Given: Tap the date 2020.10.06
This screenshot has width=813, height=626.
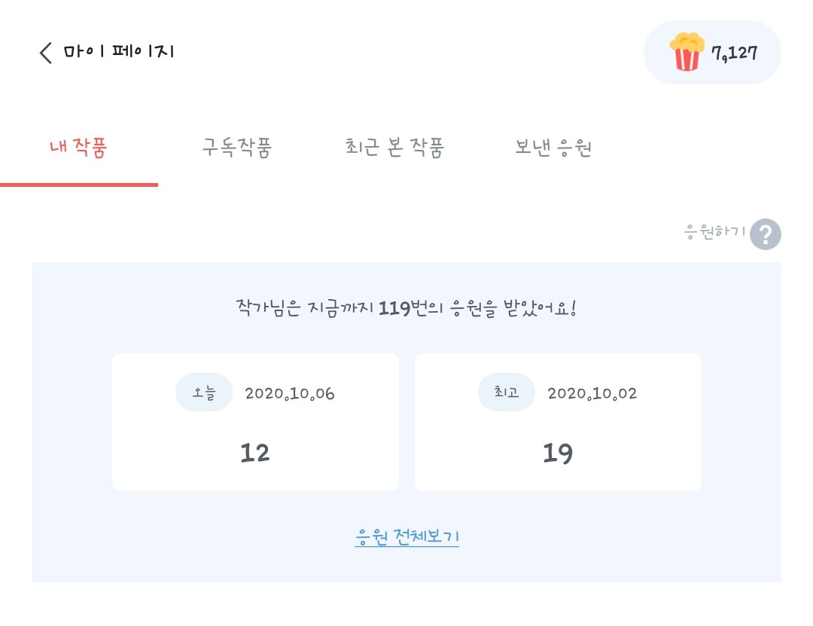Looking at the screenshot, I should 290,394.
